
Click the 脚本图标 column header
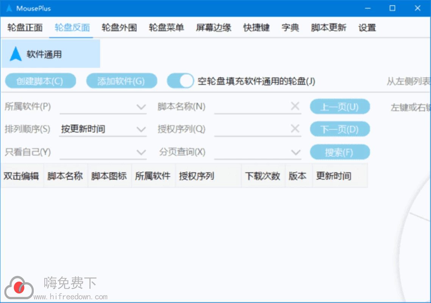[109, 176]
